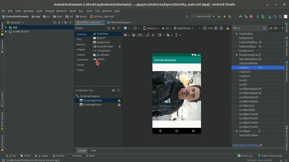Select the rotated image in device preview
289x162 pixels.
(177, 96)
